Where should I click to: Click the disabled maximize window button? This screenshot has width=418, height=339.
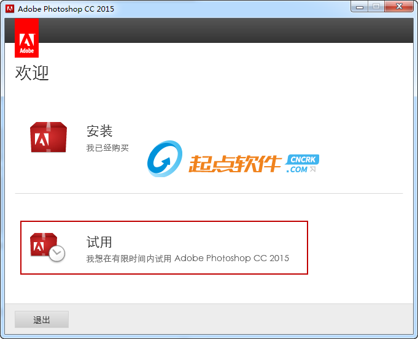point(376,6)
